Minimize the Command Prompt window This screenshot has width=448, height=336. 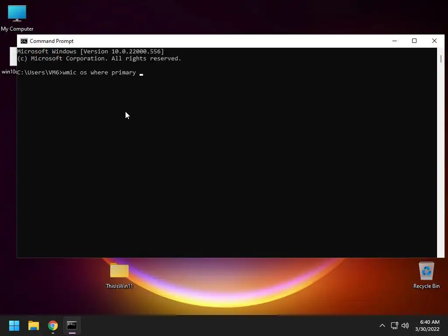395,41
